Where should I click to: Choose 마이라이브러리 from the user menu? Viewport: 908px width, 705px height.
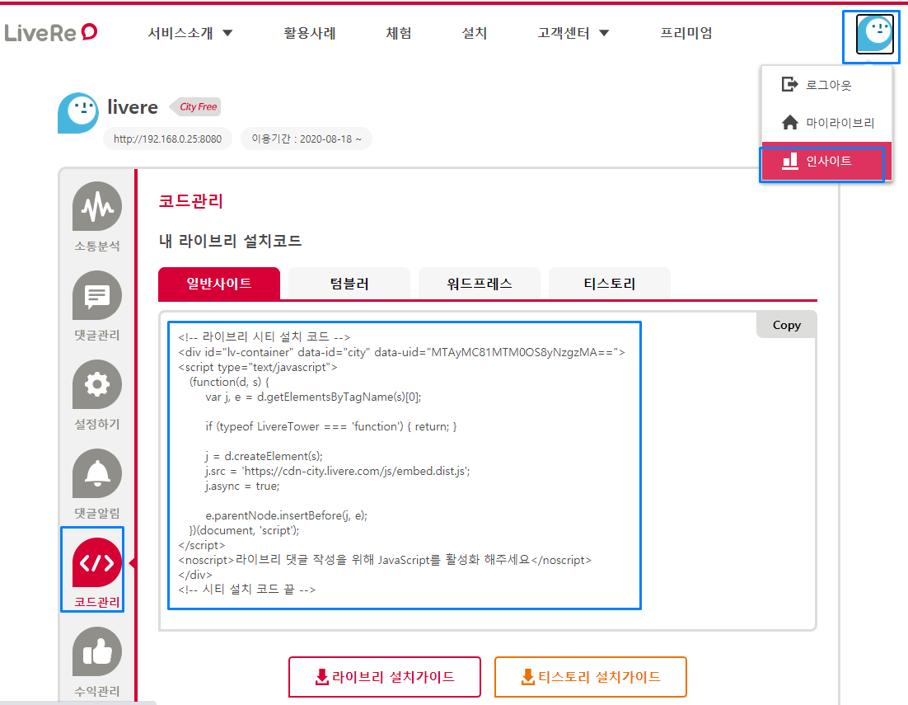(x=826, y=123)
